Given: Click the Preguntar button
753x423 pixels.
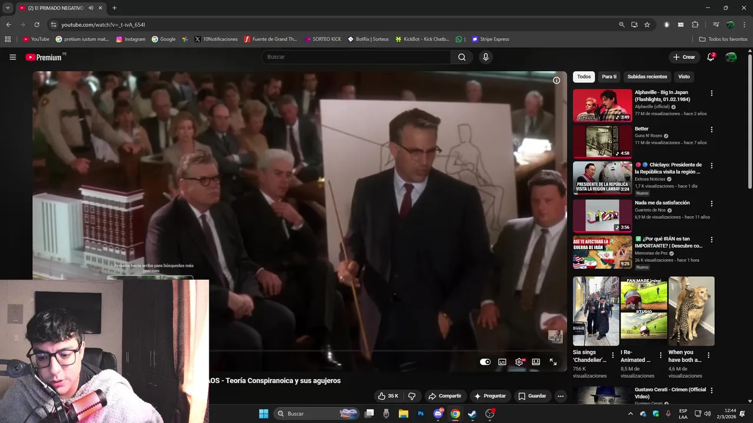Looking at the screenshot, I should point(490,396).
